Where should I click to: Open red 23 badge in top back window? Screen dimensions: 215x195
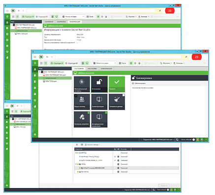click(x=170, y=11)
